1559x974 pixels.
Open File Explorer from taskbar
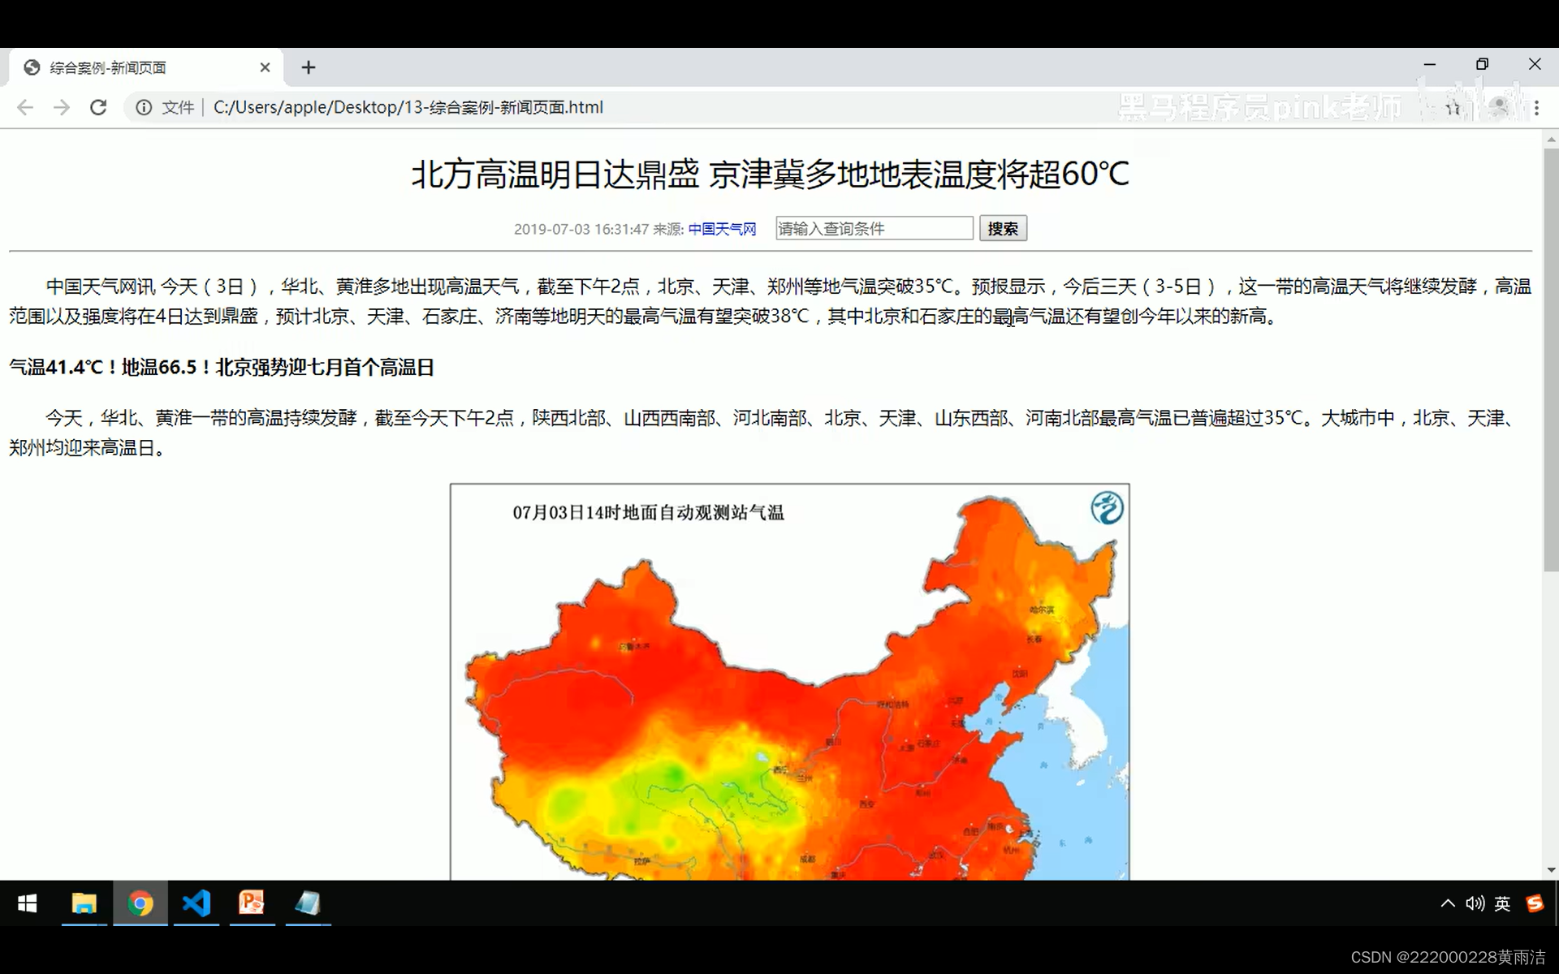coord(84,903)
